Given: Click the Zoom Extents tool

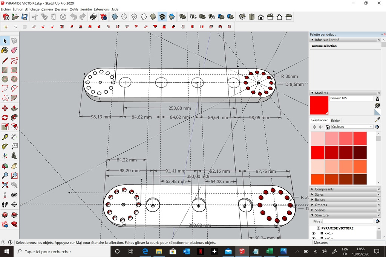Looking at the screenshot, I should (x=5, y=185).
